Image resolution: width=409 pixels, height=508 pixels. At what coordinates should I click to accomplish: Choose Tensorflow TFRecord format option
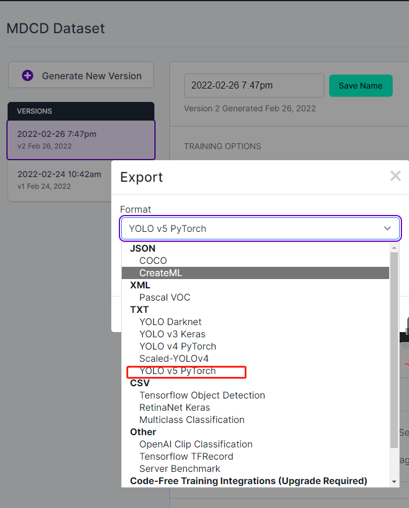255,457
